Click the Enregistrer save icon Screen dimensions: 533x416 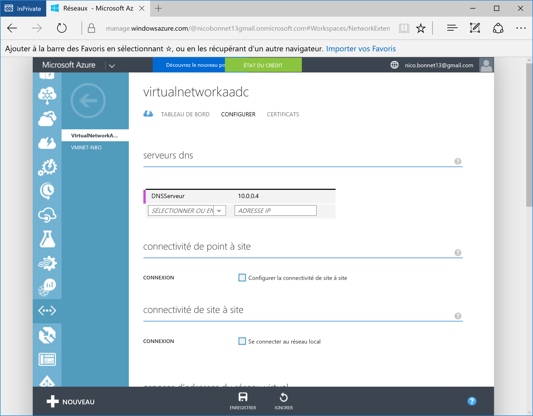243,397
